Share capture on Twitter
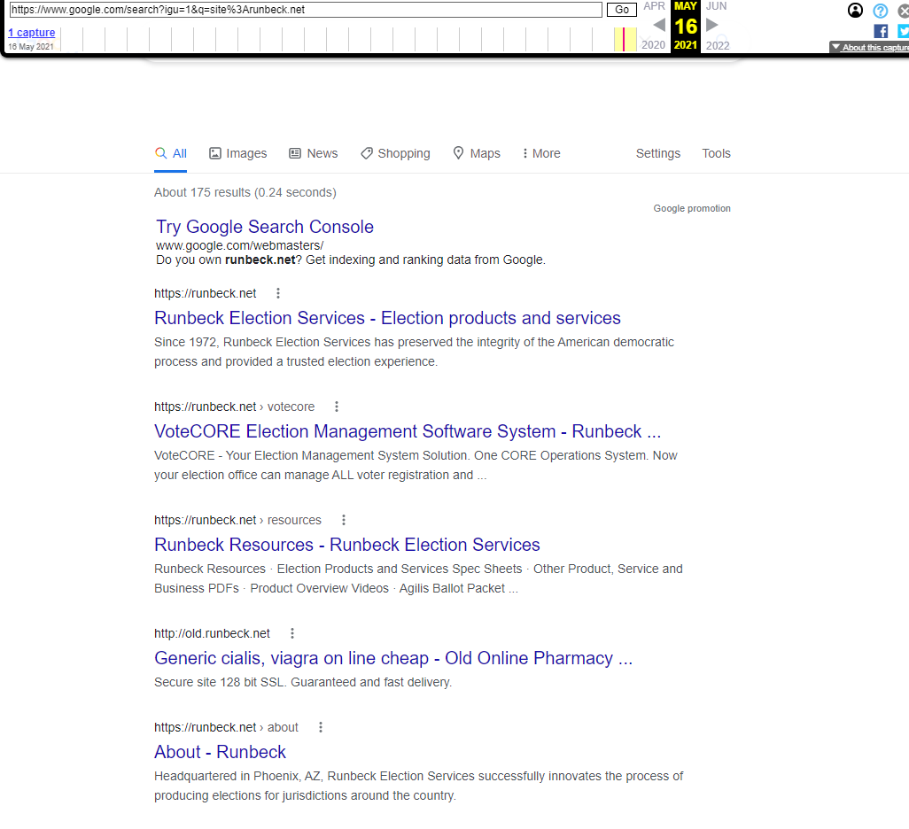Screen dimensions: 909x829 click(903, 31)
